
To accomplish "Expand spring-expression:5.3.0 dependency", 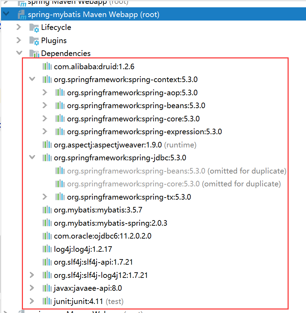I will [x=45, y=131].
